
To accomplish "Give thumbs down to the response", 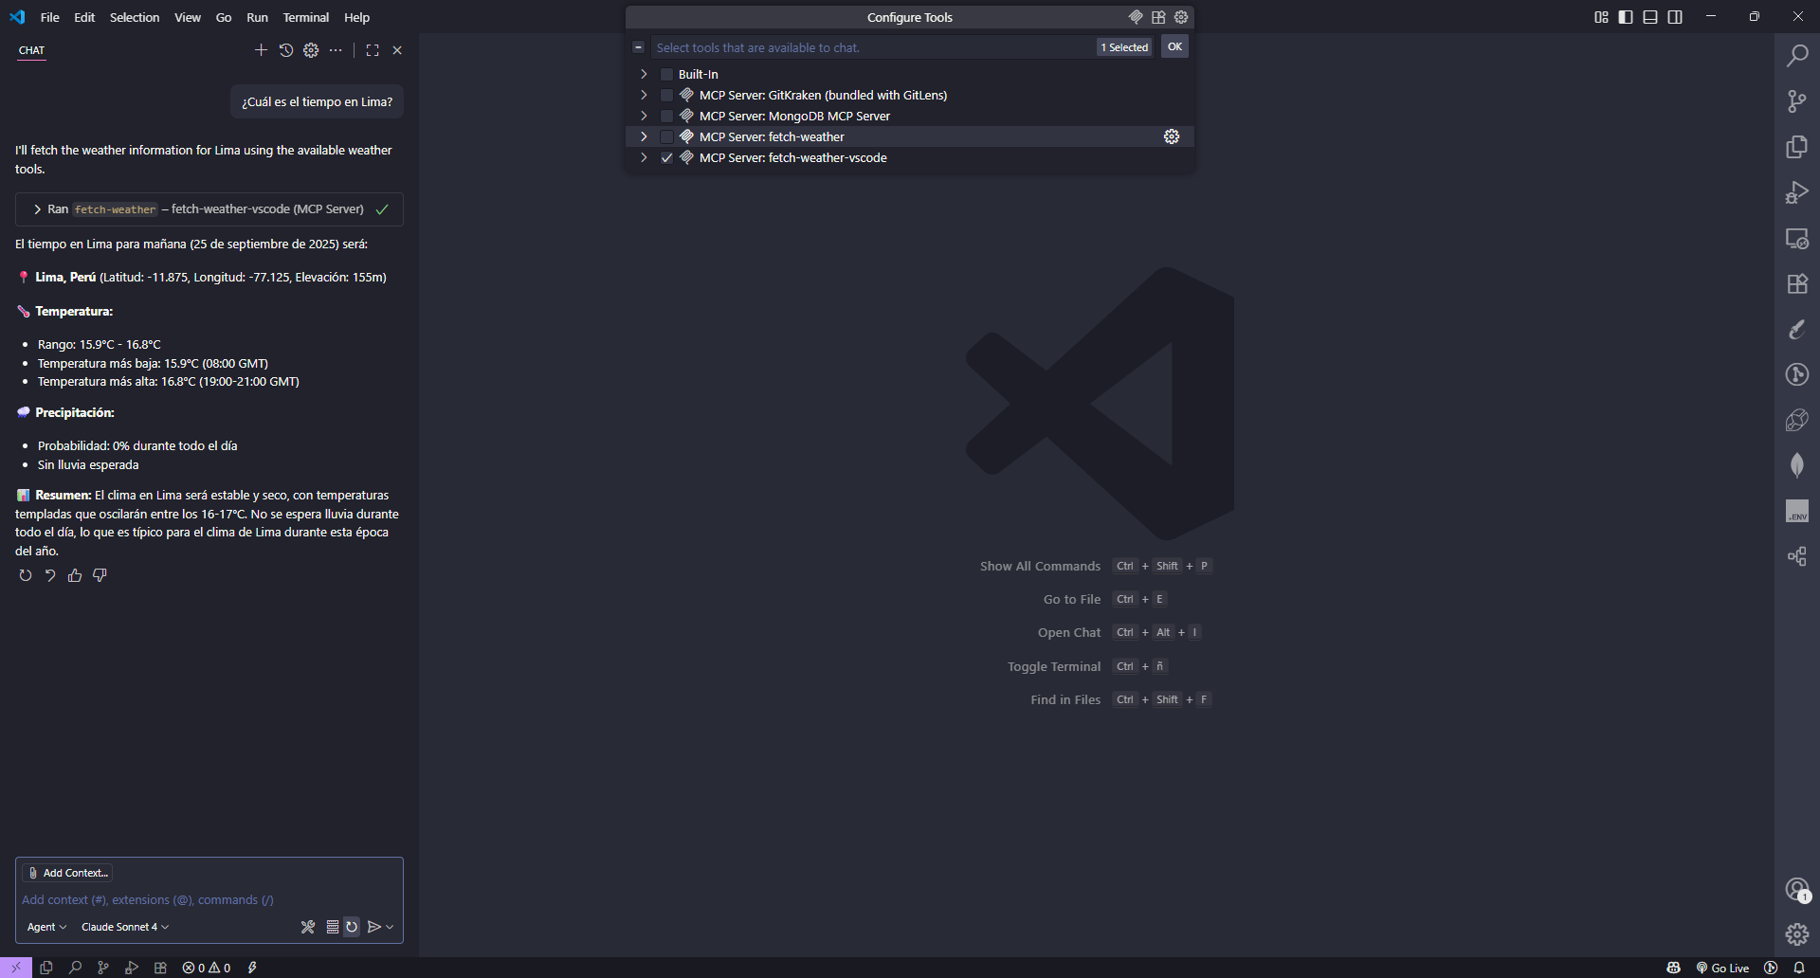I will click(x=100, y=575).
